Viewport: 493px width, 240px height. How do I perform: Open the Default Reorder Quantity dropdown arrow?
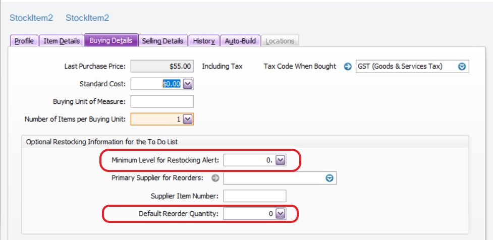pyautogui.click(x=281, y=214)
